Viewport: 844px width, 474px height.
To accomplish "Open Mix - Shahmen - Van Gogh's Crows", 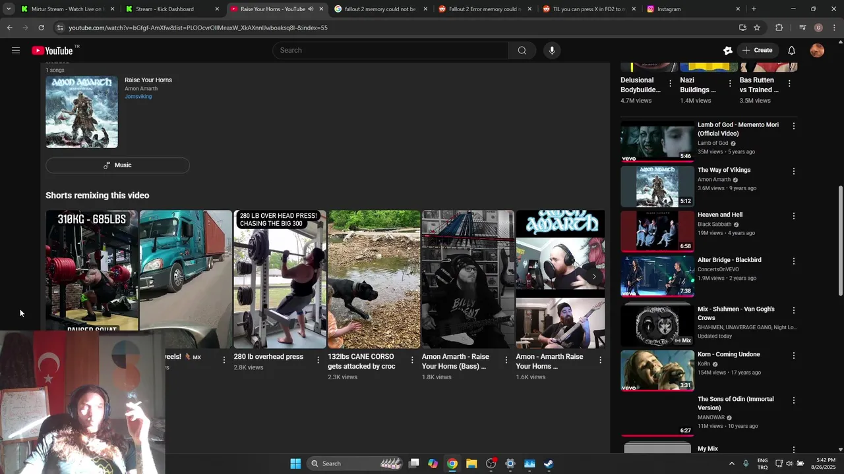I will (x=657, y=324).
